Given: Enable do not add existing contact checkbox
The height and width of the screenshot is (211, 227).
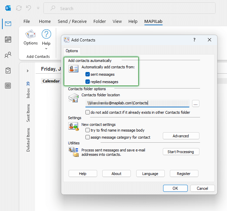Looking at the screenshot, I should (x=87, y=112).
